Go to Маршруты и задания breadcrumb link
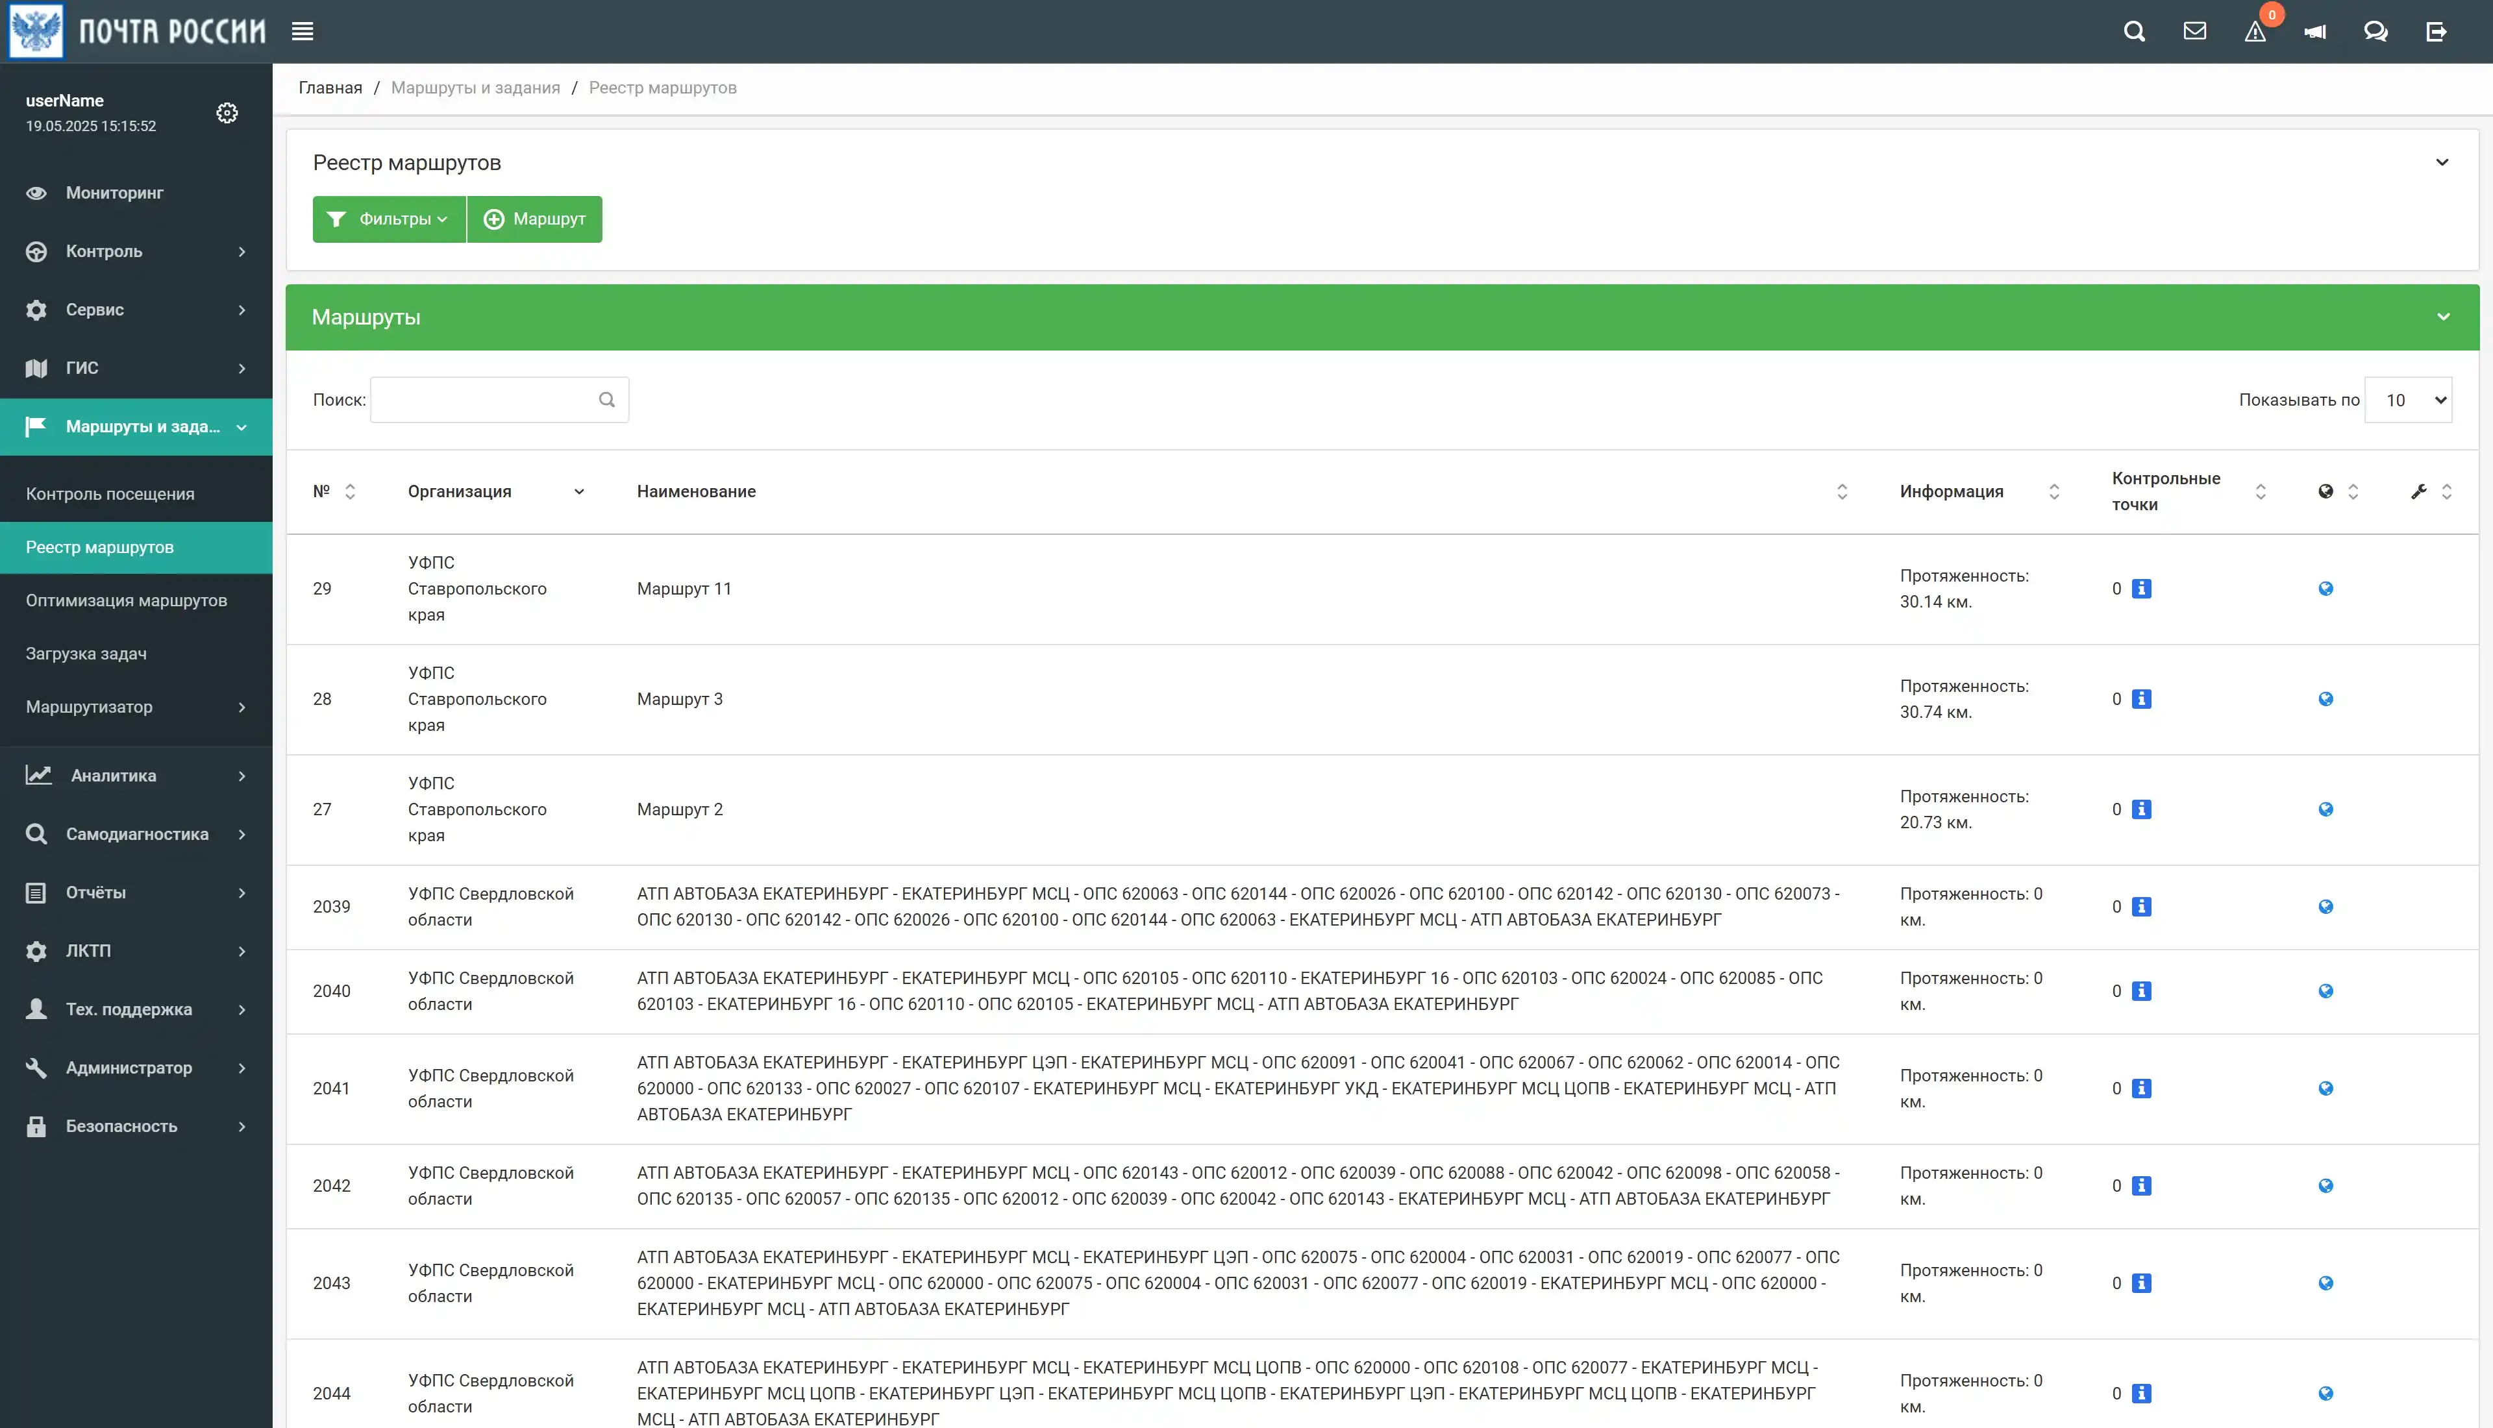This screenshot has width=2493, height=1428. [x=476, y=87]
